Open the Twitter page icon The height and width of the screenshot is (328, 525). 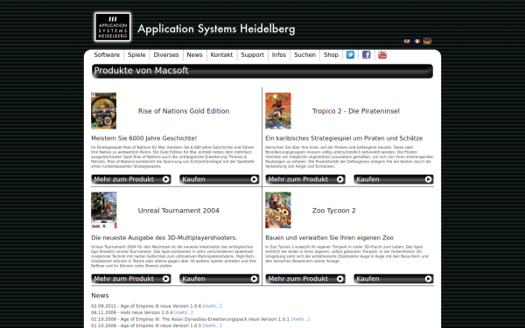350,54
